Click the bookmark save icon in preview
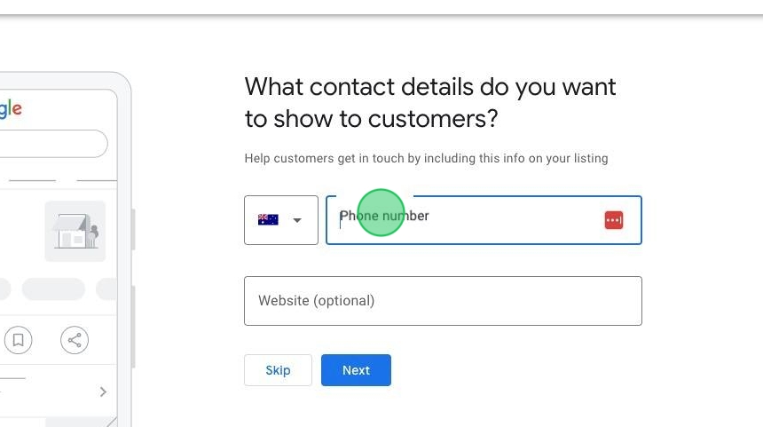The height and width of the screenshot is (427, 763). coord(19,339)
